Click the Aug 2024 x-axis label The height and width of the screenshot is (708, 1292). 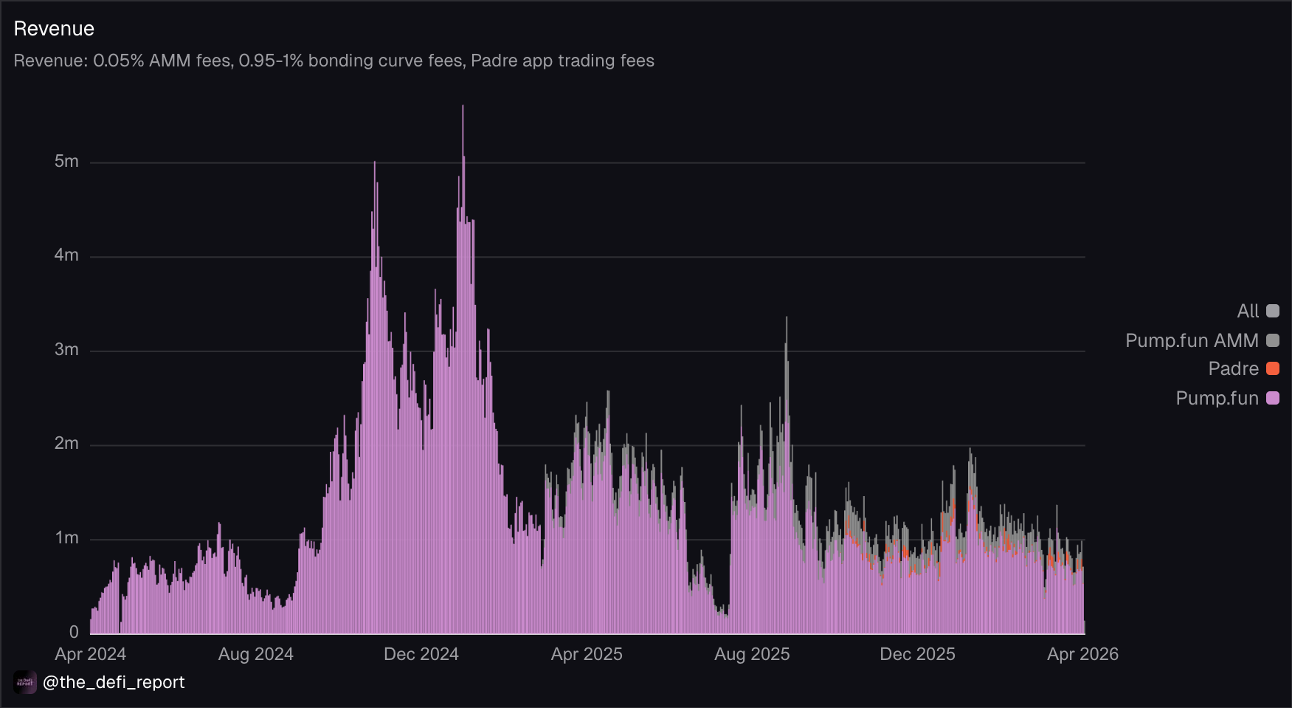click(x=256, y=654)
